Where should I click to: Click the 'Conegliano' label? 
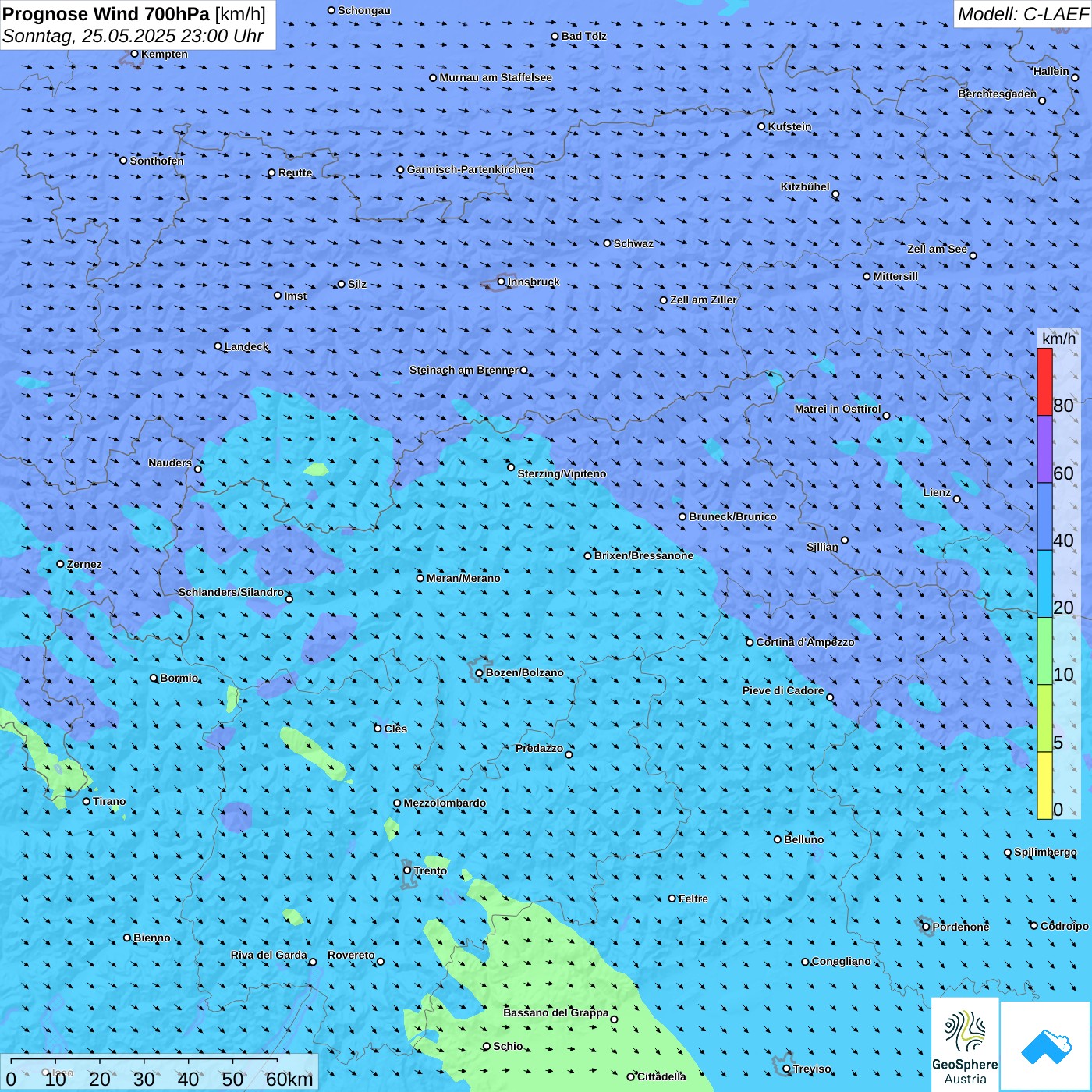tap(842, 961)
